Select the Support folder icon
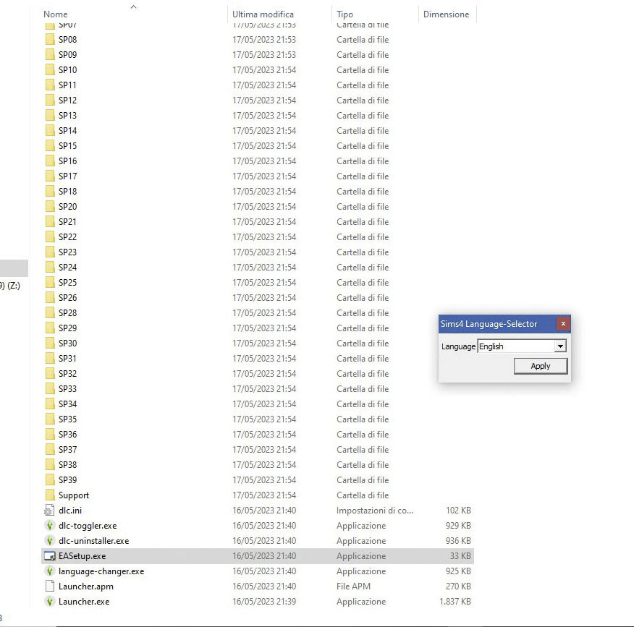Screen dimensions: 634x627 pyautogui.click(x=49, y=495)
